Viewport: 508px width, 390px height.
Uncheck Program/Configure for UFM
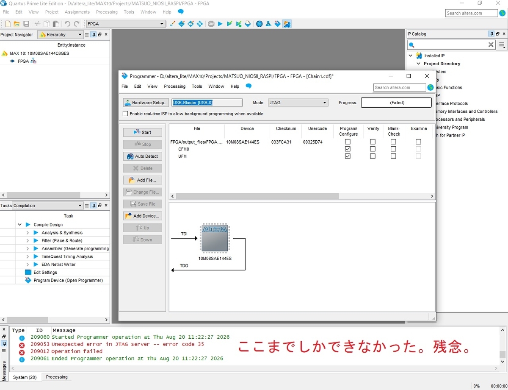(x=348, y=156)
